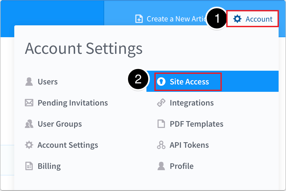286x191 pixels.
Task: Click the Users person icon
Action: [x=29, y=82]
